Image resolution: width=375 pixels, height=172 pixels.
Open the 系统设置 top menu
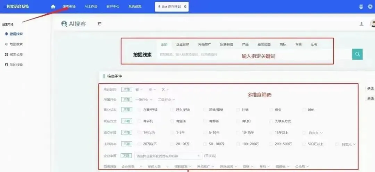pyautogui.click(x=135, y=7)
